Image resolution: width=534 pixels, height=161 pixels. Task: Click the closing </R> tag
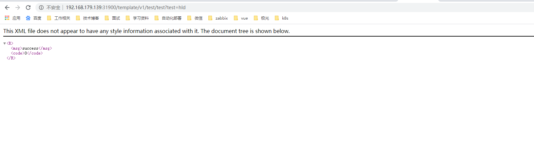11,58
